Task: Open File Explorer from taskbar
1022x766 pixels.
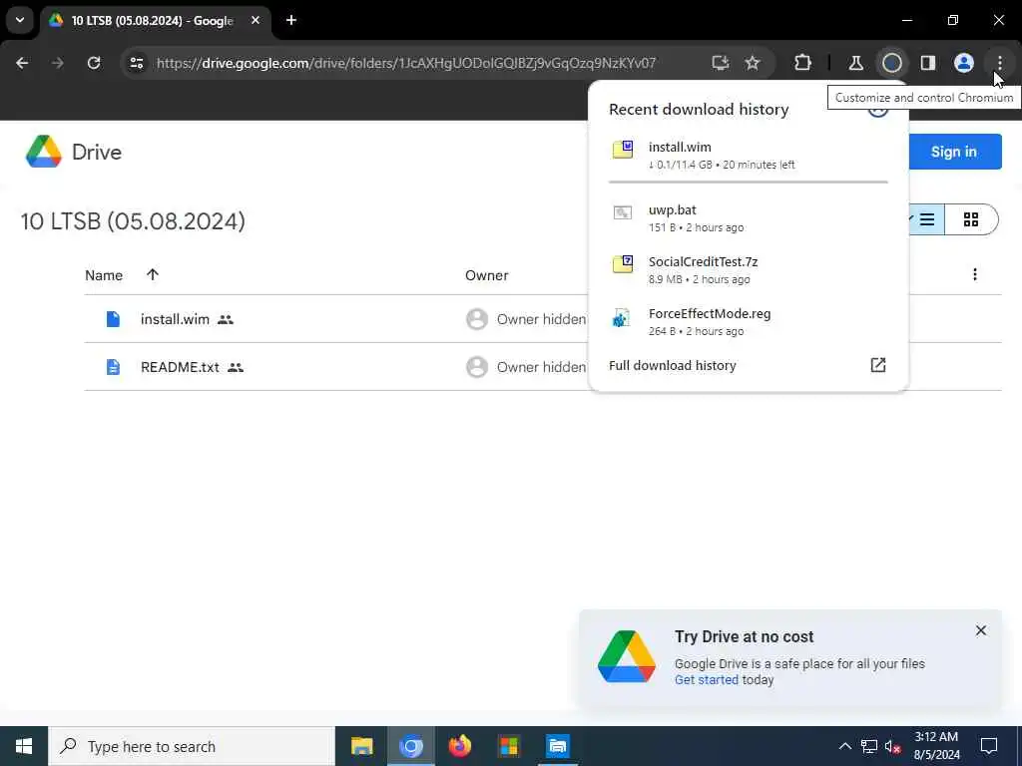Action: point(361,746)
